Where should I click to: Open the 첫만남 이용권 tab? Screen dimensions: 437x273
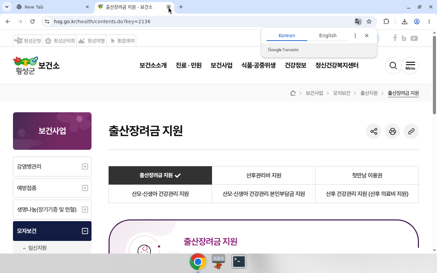point(367,175)
